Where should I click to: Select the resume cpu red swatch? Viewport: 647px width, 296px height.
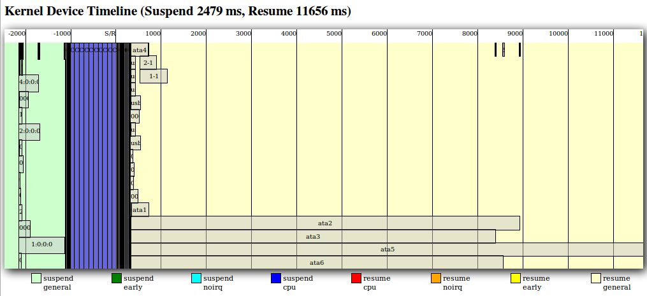coord(356,278)
